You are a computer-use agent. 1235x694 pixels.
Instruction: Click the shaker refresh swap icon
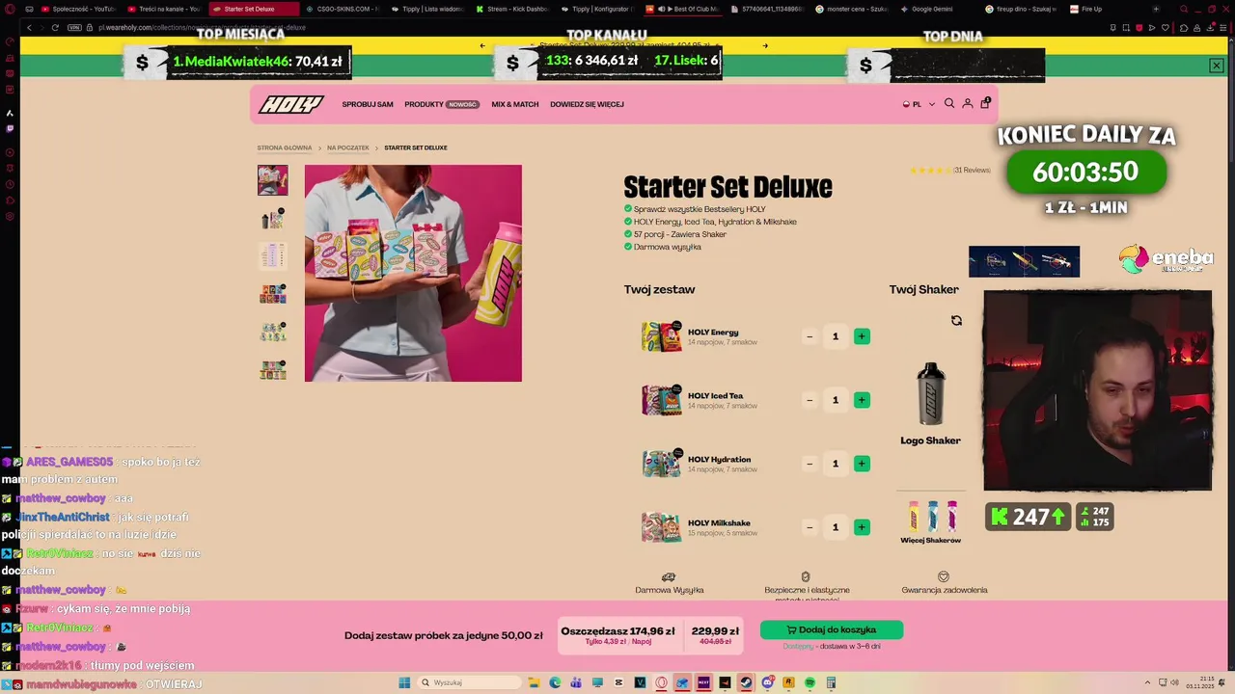[x=956, y=321]
